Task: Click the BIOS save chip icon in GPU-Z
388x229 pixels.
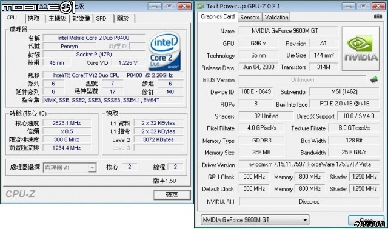Action: tap(374, 79)
